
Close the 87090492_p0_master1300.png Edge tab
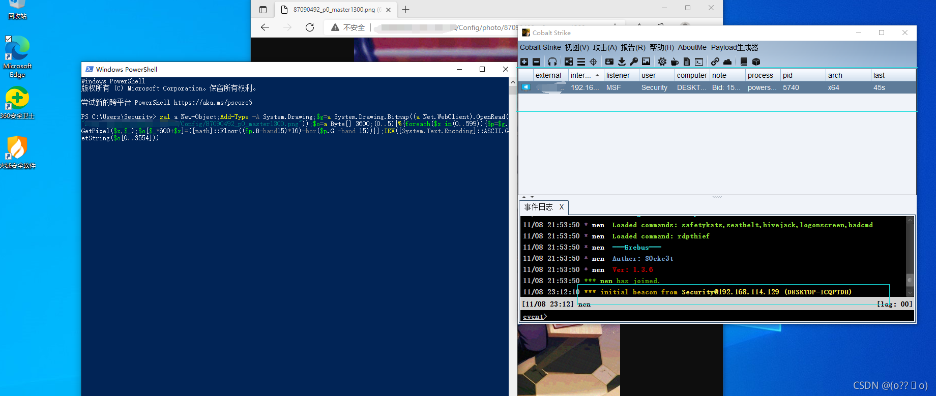point(389,10)
